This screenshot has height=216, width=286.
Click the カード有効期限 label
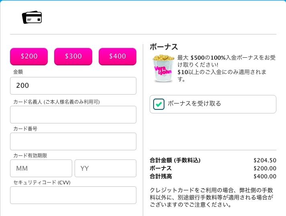tap(30, 155)
